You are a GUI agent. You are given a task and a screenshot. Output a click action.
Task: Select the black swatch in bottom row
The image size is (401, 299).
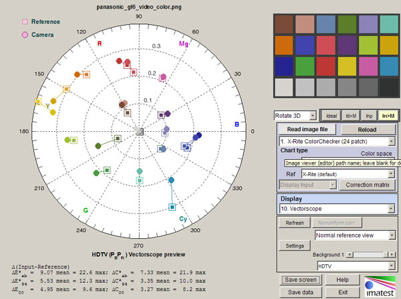(x=389, y=88)
